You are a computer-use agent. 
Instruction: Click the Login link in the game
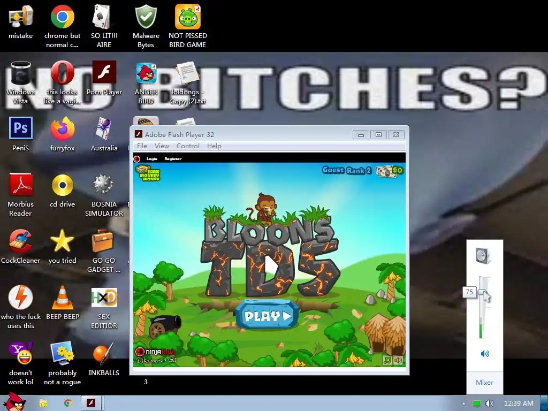pos(151,158)
